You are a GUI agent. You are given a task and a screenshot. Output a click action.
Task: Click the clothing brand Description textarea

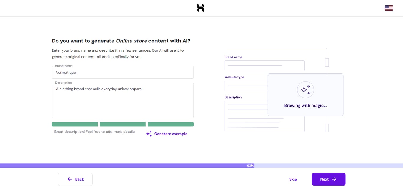122,100
